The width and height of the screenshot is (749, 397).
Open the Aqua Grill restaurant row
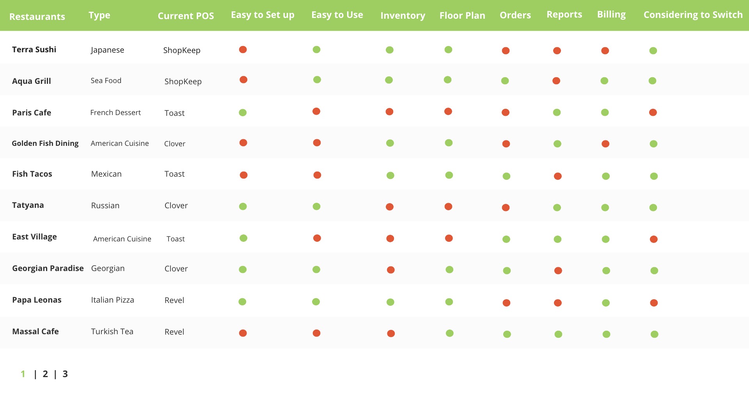374,80
